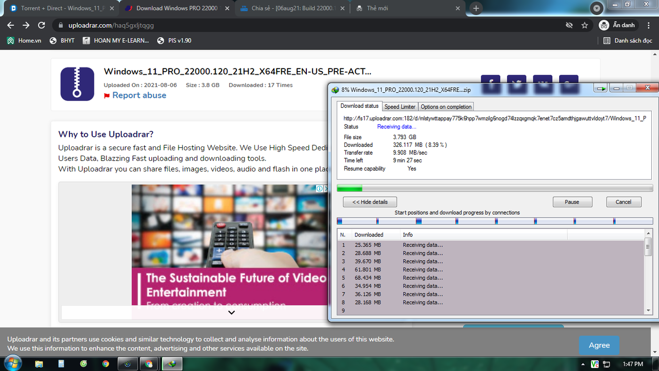Screen dimensions: 659x371
Task: Click the padlock icon in address bar
Action: pos(60,25)
